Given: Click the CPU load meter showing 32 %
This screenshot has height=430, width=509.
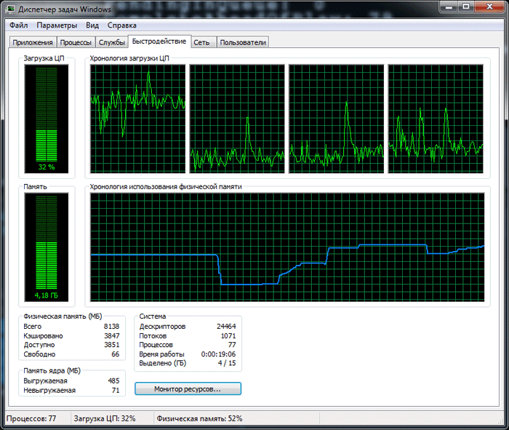Looking at the screenshot, I should pyautogui.click(x=47, y=119).
